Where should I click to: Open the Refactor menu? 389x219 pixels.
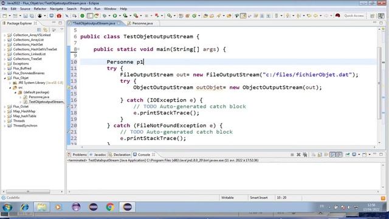point(40,9)
